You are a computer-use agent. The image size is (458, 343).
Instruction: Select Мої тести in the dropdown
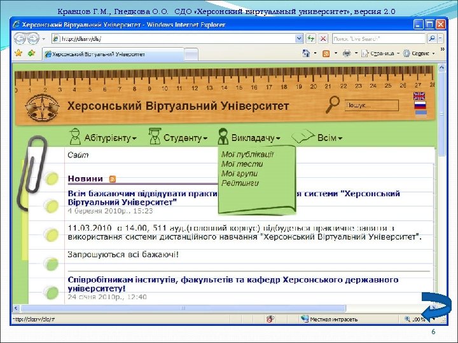tap(242, 164)
